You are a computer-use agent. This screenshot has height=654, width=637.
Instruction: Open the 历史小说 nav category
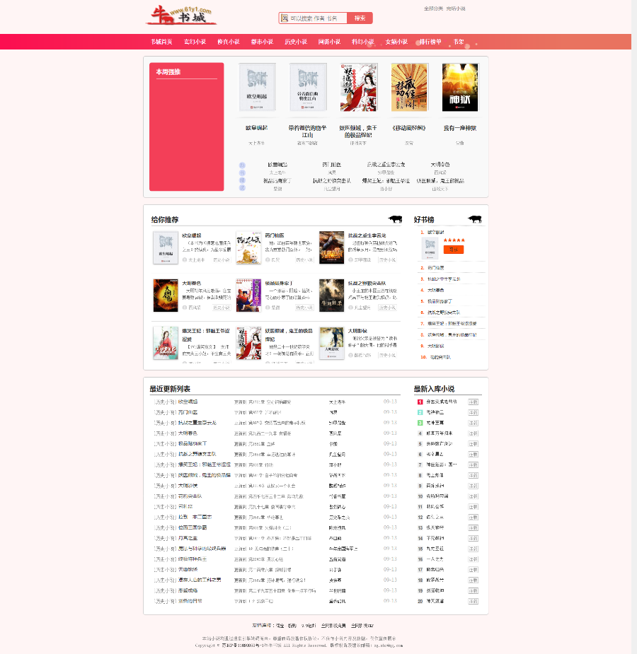click(x=296, y=42)
